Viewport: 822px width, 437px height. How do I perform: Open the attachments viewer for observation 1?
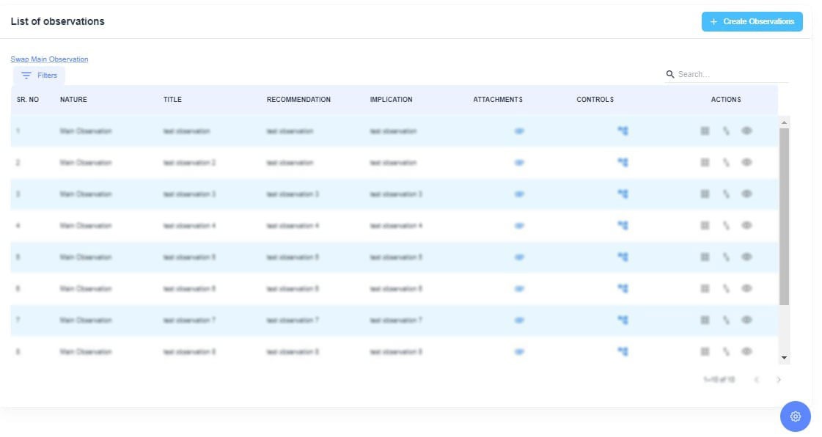[518, 131]
